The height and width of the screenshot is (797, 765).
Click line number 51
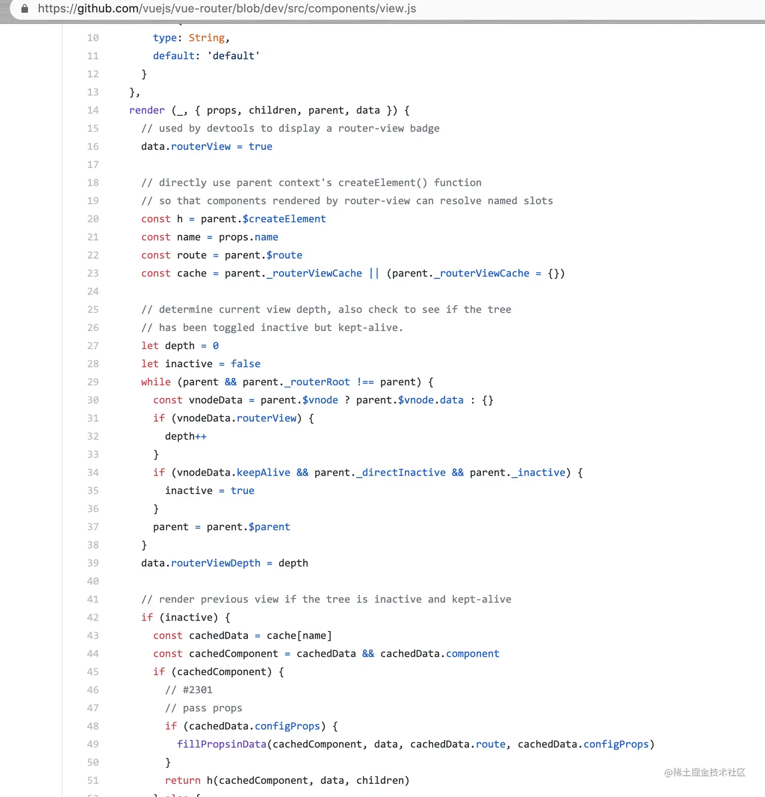pos(93,780)
